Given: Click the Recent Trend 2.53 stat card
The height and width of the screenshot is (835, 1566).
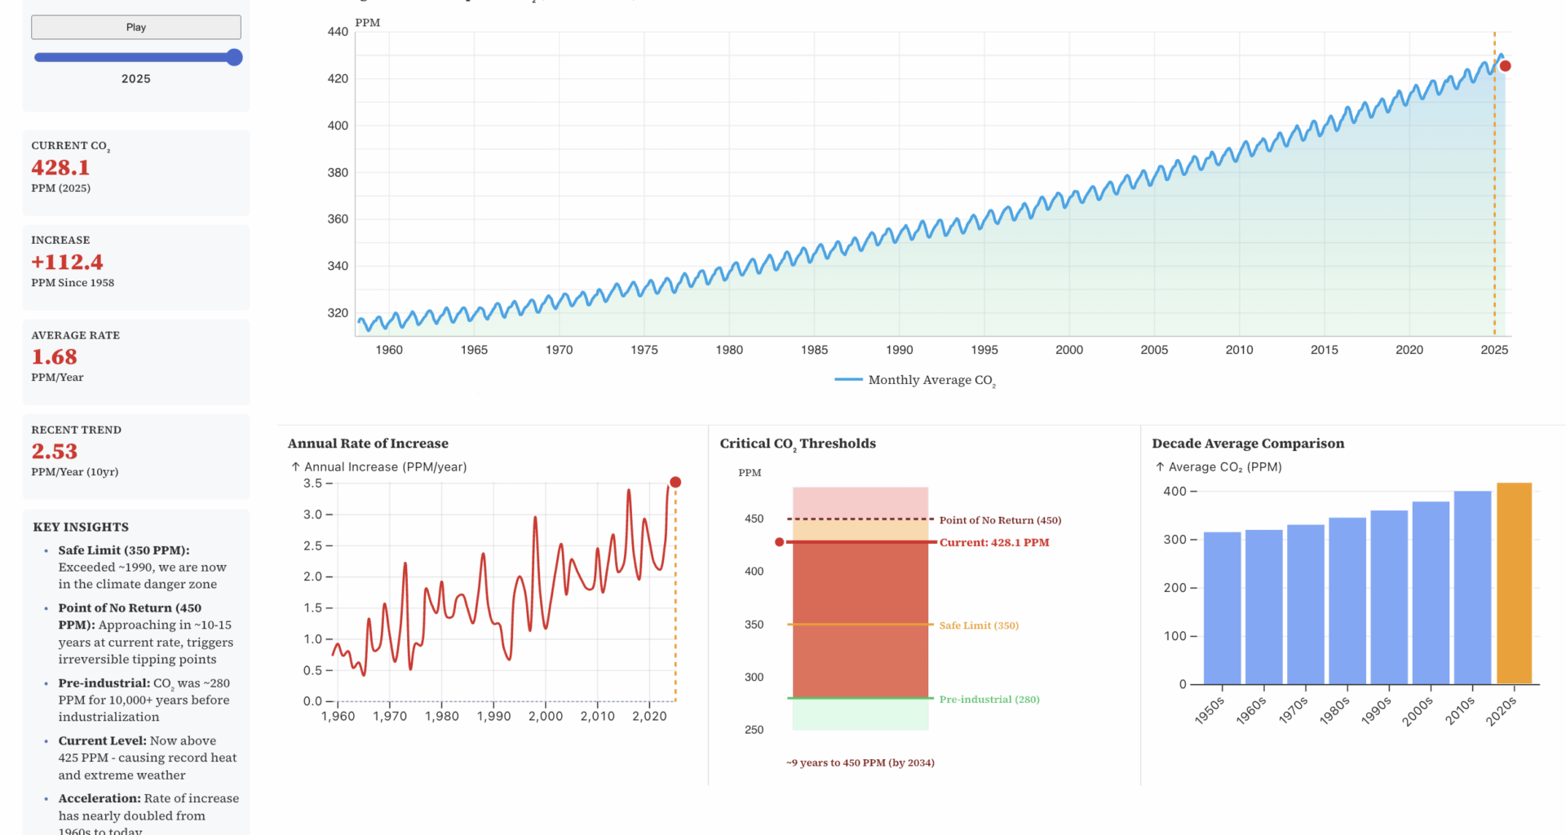Looking at the screenshot, I should [136, 456].
